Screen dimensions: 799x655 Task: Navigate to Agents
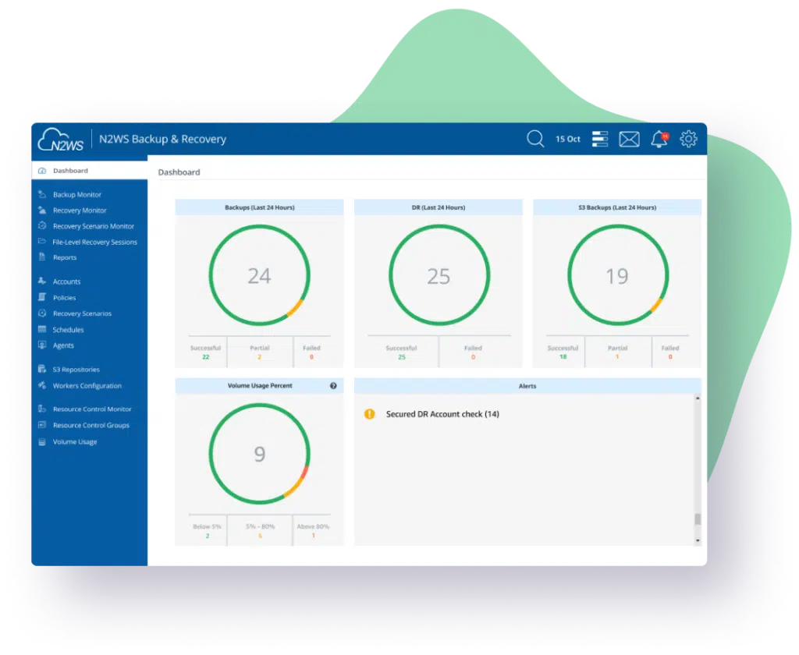[x=63, y=345]
